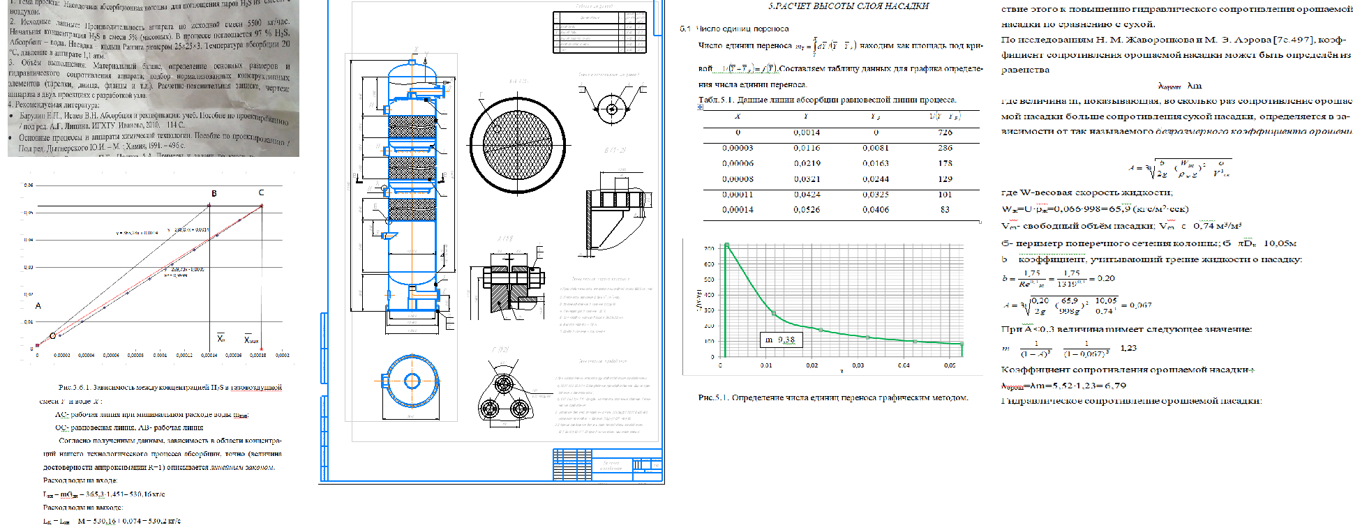The width and height of the screenshot is (1353, 532).
Task: Select the cell 0,0325
Action: (x=876, y=195)
